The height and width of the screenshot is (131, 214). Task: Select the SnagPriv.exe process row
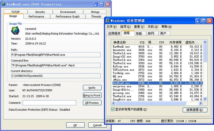(157, 100)
